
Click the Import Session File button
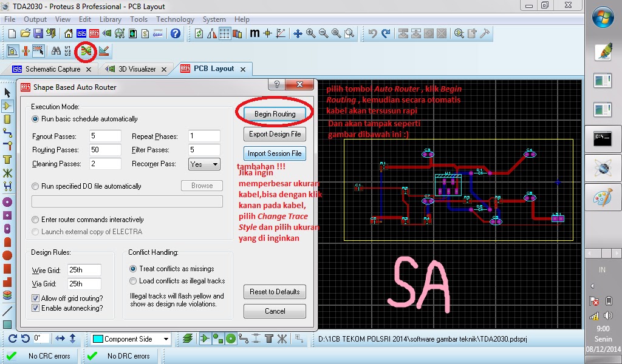275,153
